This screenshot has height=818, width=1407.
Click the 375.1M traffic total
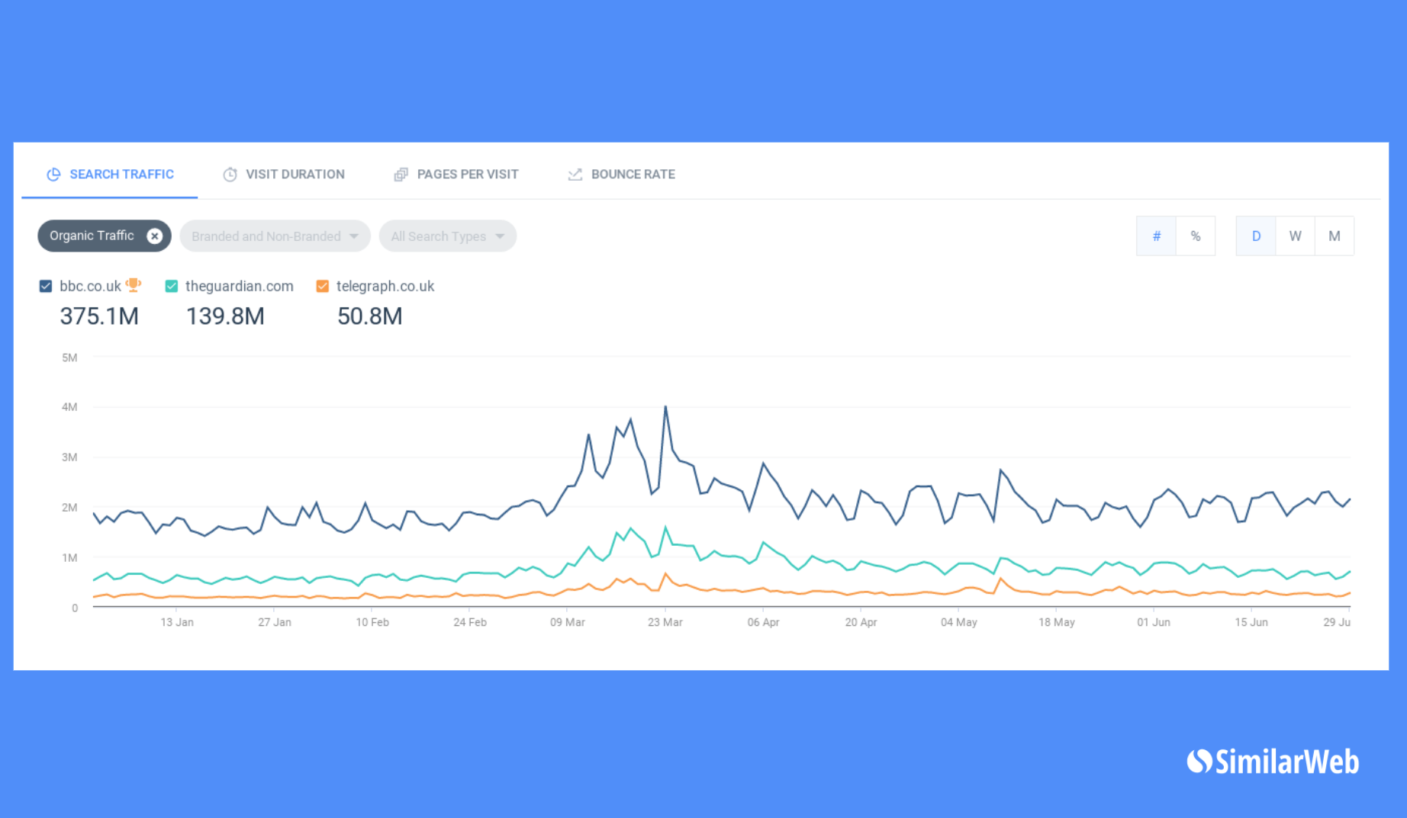coord(99,316)
